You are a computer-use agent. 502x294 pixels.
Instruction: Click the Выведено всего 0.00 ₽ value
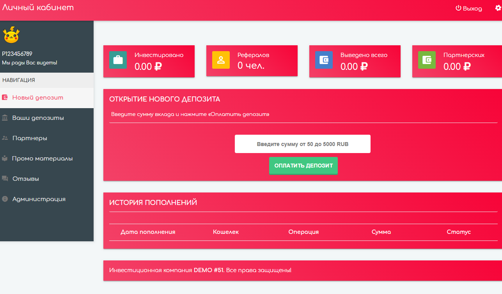click(354, 66)
